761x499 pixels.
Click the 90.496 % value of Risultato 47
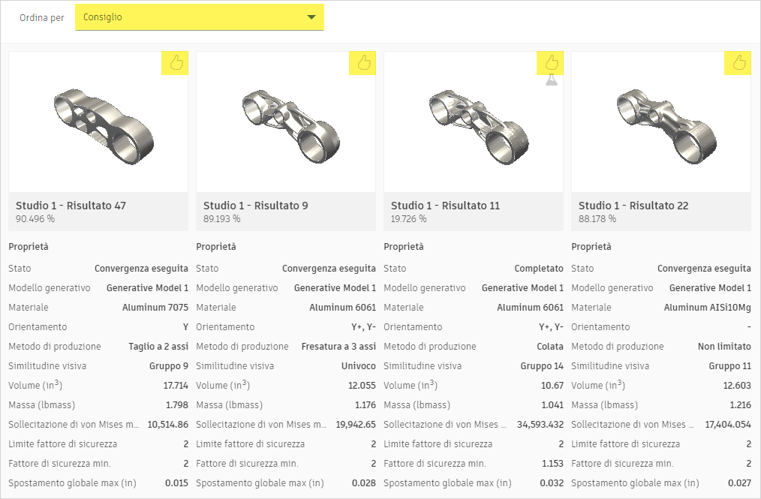pyautogui.click(x=35, y=219)
